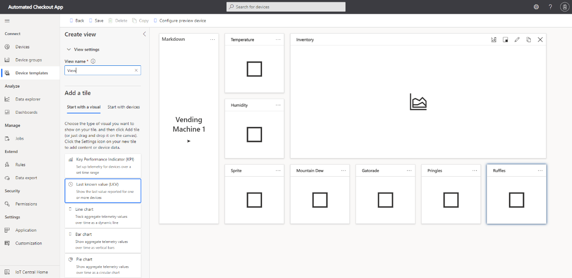Click the Application settings icon
This screenshot has width=572, height=278.
tap(7, 230)
